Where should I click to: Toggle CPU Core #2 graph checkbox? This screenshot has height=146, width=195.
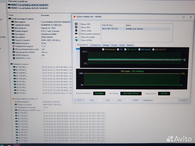(x=139, y=49)
